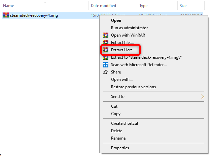Click Cut in the context menu

coord(114,106)
